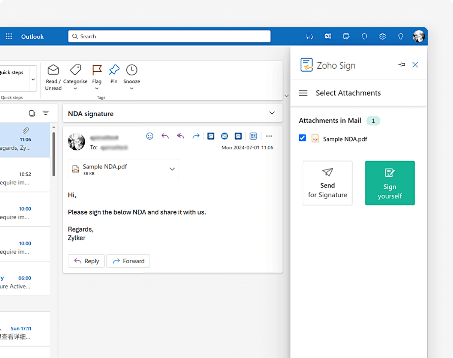The height and width of the screenshot is (358, 453).
Task: Open the Outlook app launcher grid
Action: 9,36
